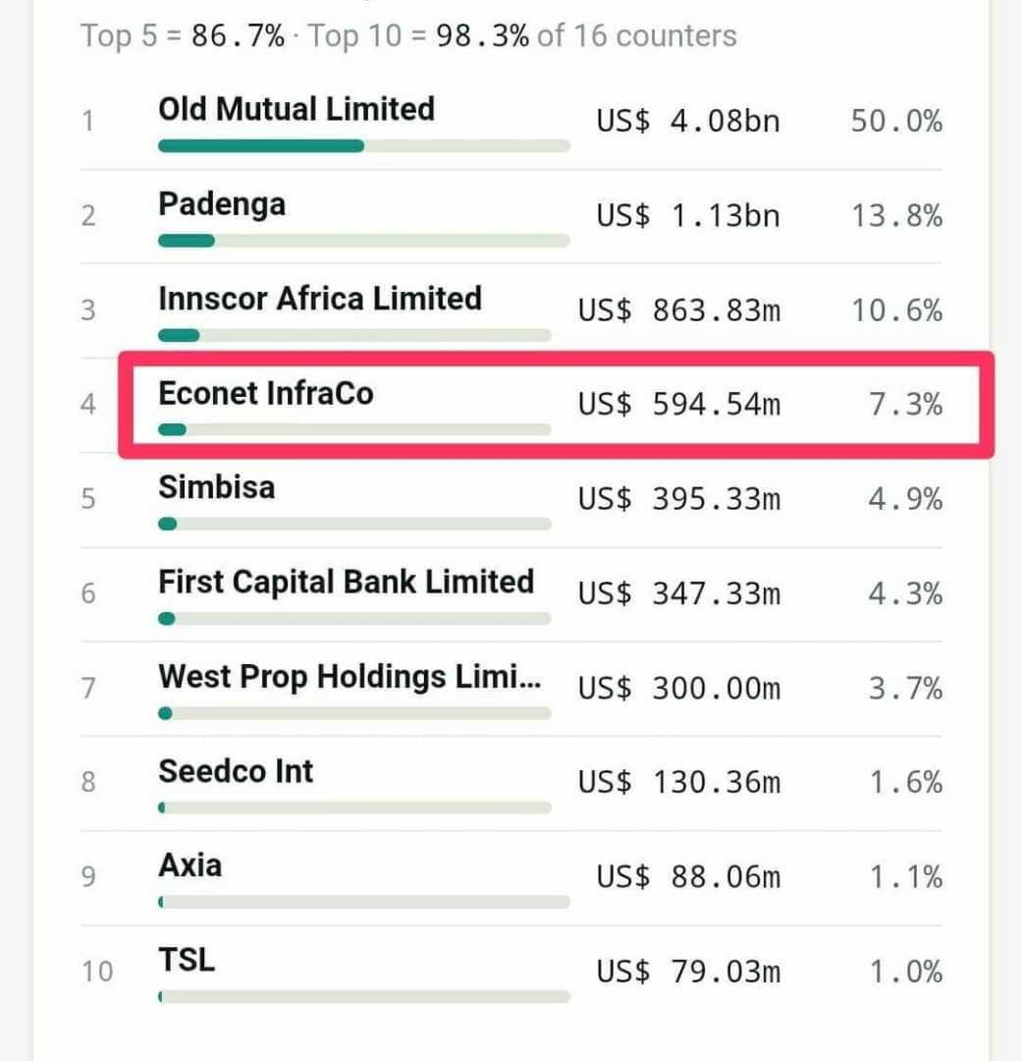Click the rank number 10 label

pos(97,972)
